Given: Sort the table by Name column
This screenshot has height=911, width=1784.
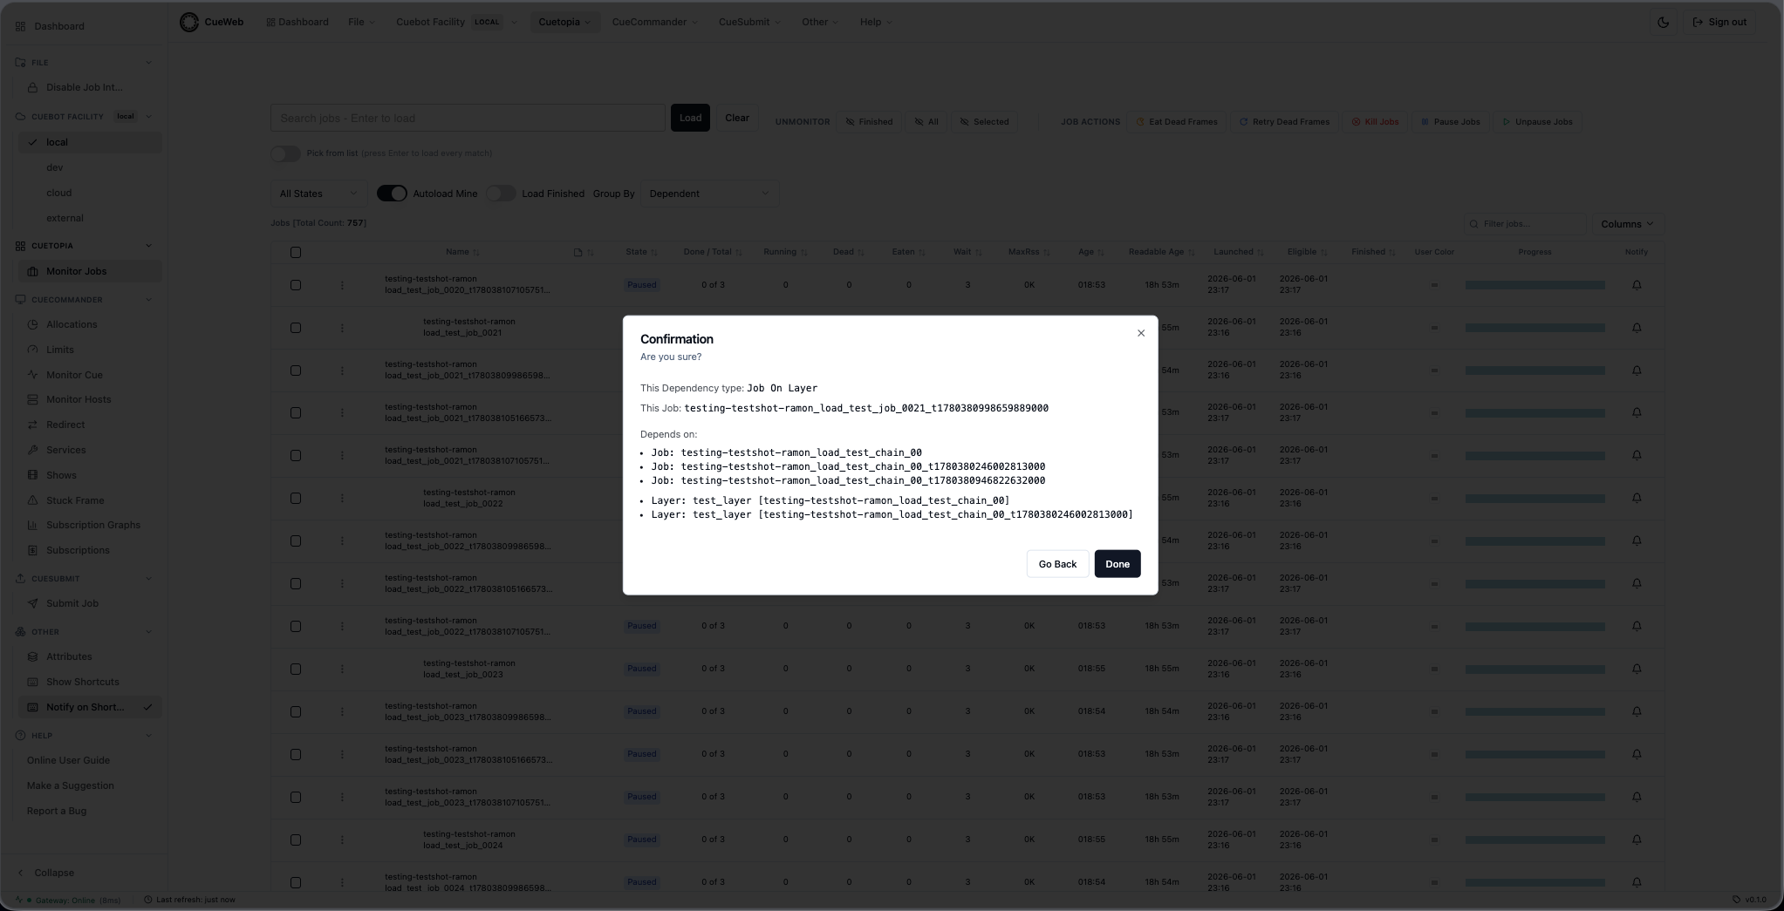Looking at the screenshot, I should pos(462,252).
